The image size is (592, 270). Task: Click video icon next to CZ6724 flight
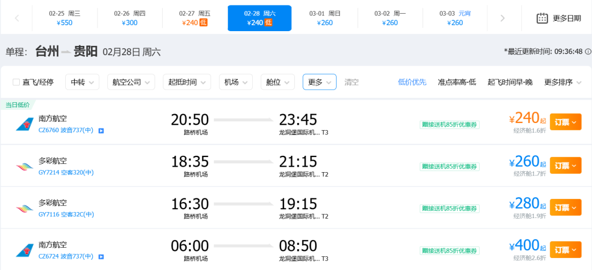[101, 256]
